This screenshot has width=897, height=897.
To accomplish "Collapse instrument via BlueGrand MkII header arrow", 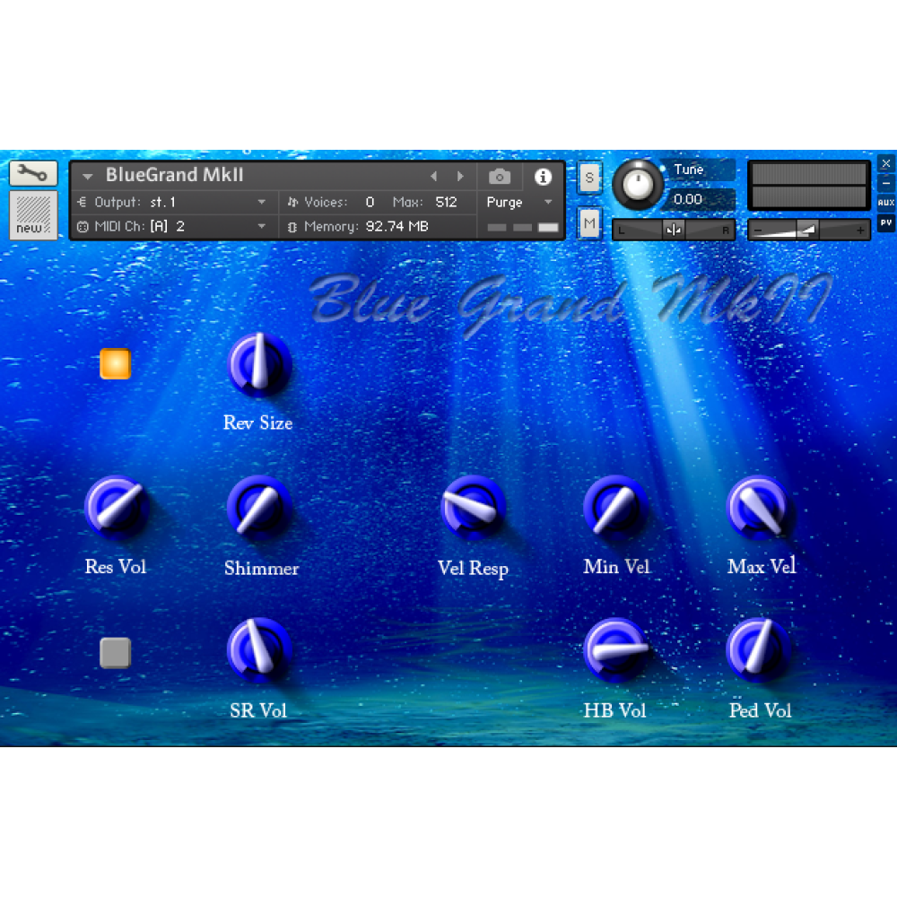I will (x=87, y=177).
